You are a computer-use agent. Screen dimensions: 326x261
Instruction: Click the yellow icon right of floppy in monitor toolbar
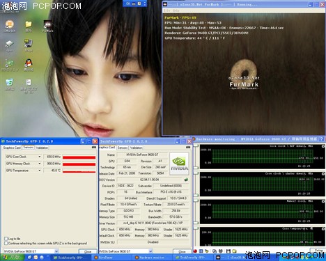[235, 251]
